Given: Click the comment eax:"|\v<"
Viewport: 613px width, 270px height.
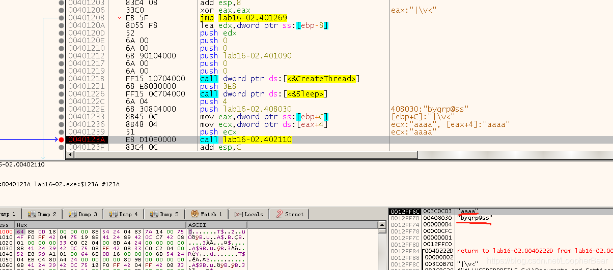Looking at the screenshot, I should pyautogui.click(x=413, y=10).
